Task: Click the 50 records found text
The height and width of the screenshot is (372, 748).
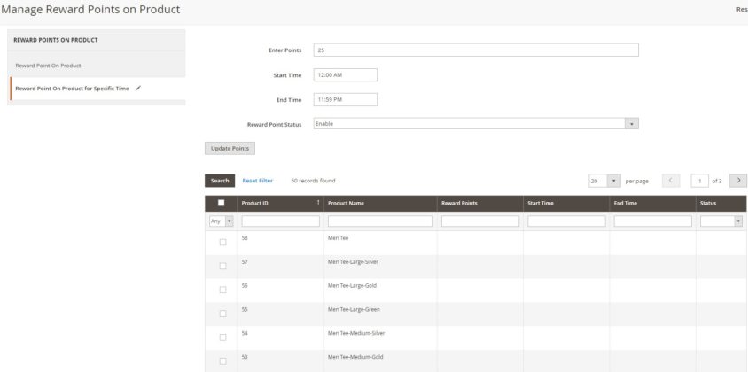Action: pyautogui.click(x=314, y=181)
